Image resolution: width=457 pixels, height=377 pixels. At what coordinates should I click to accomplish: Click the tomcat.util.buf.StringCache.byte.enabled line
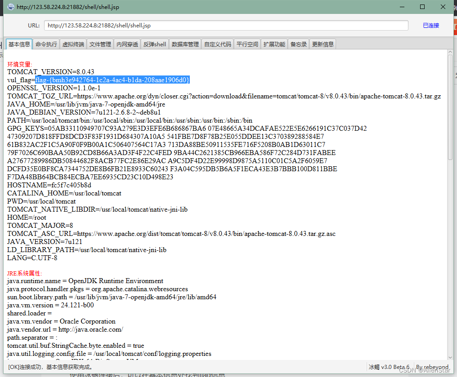[x=76, y=345]
